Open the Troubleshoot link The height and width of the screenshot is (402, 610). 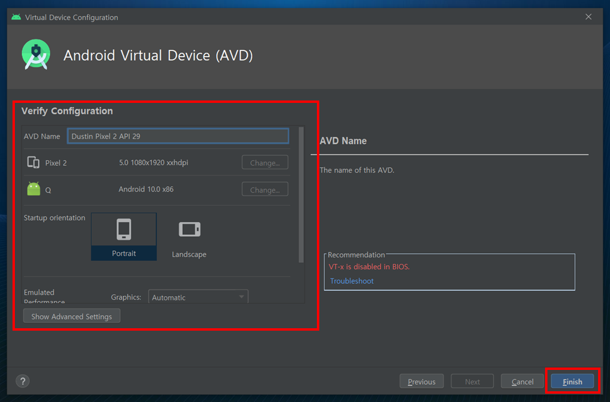click(x=351, y=281)
